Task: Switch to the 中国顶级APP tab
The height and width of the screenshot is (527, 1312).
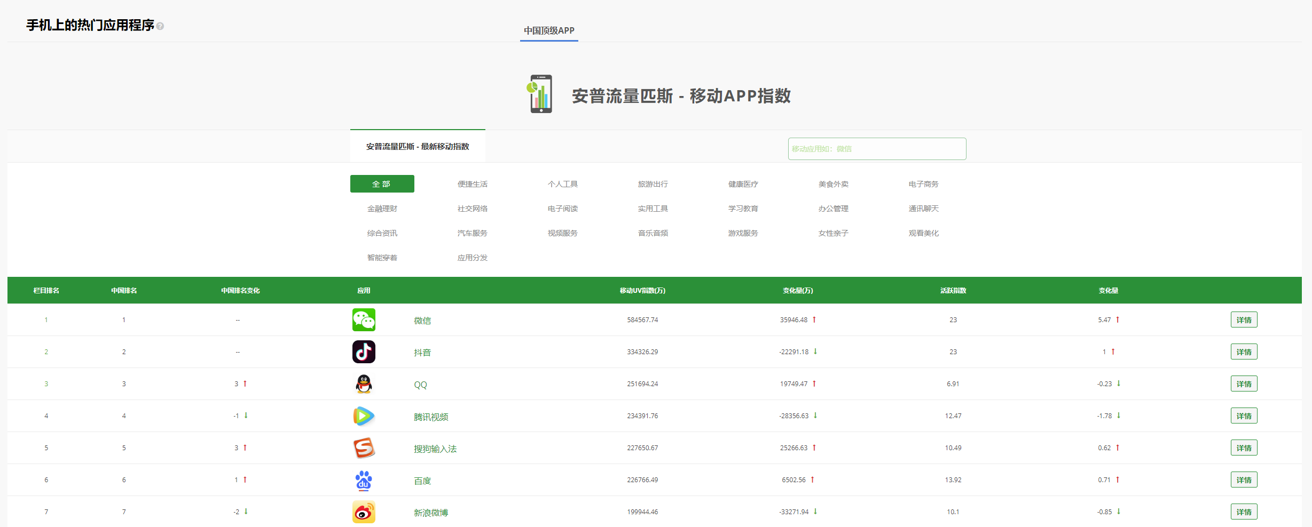Action: coord(549,30)
